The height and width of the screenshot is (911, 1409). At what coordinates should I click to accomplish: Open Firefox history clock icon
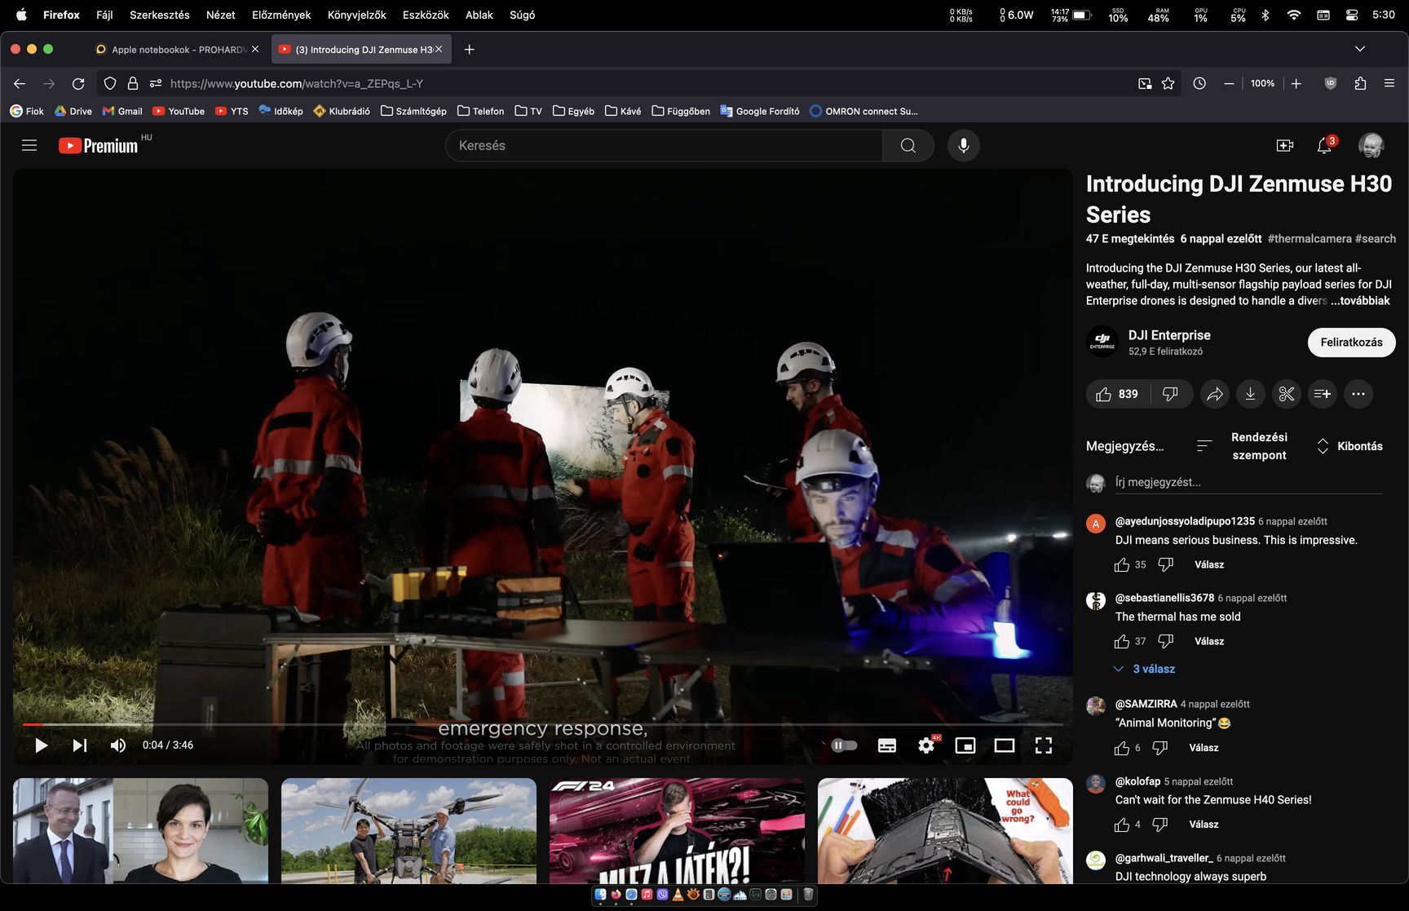point(1199,83)
